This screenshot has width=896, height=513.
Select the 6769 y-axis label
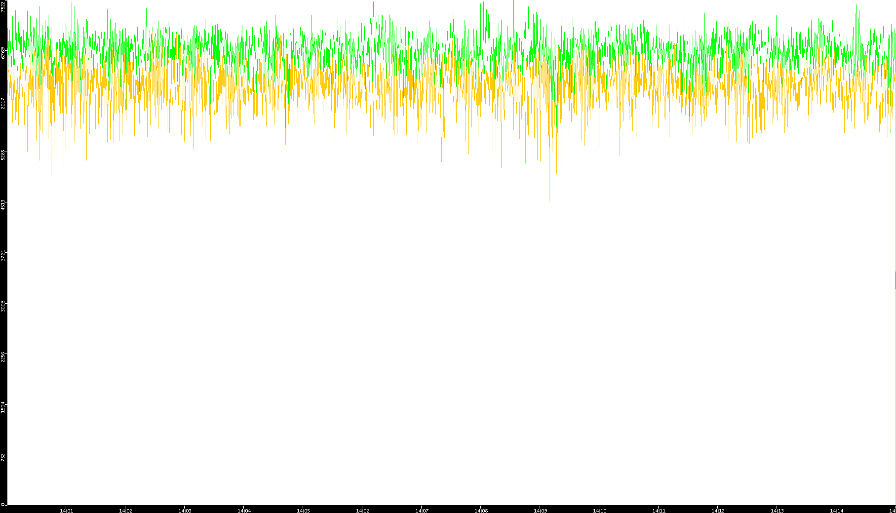pos(3,53)
